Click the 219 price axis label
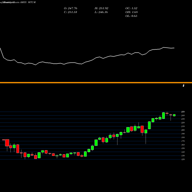 click(183, 126)
